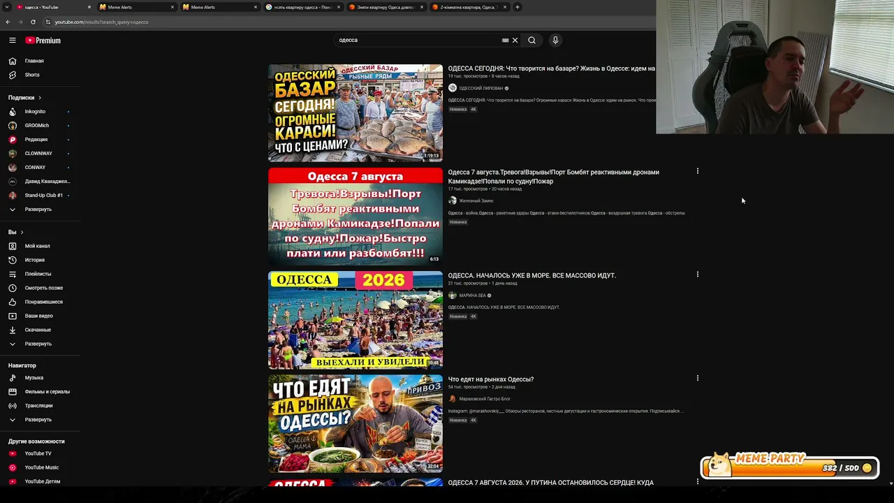Open Трансляции live streams
The height and width of the screenshot is (503, 894).
40,406
